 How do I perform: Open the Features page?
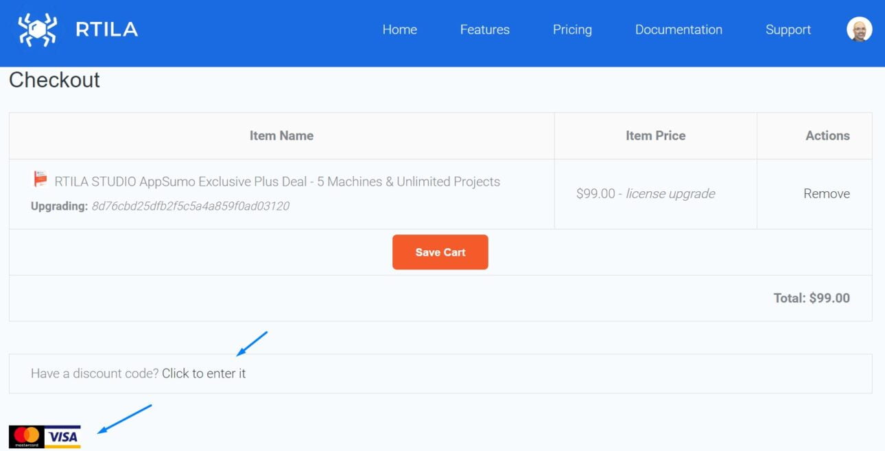pos(484,29)
